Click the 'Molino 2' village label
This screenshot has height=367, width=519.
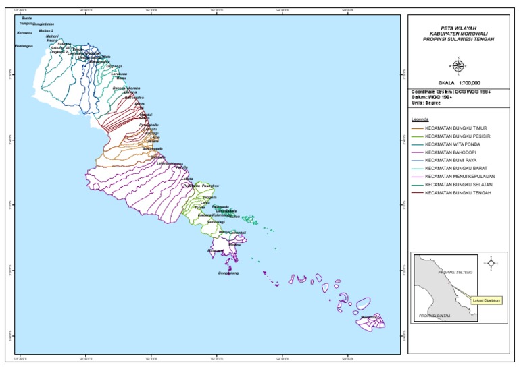point(46,31)
